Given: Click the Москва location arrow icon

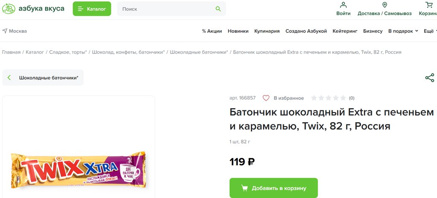Looking at the screenshot, I should pos(5,31).
